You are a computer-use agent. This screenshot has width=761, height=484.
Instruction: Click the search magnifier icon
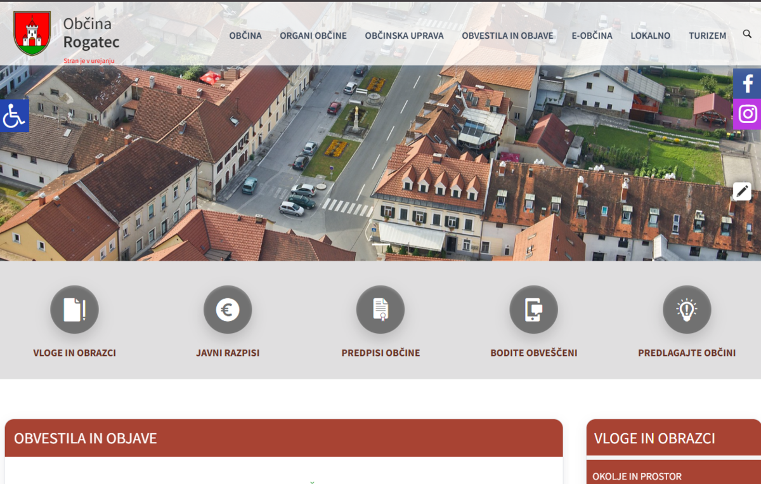tap(747, 33)
